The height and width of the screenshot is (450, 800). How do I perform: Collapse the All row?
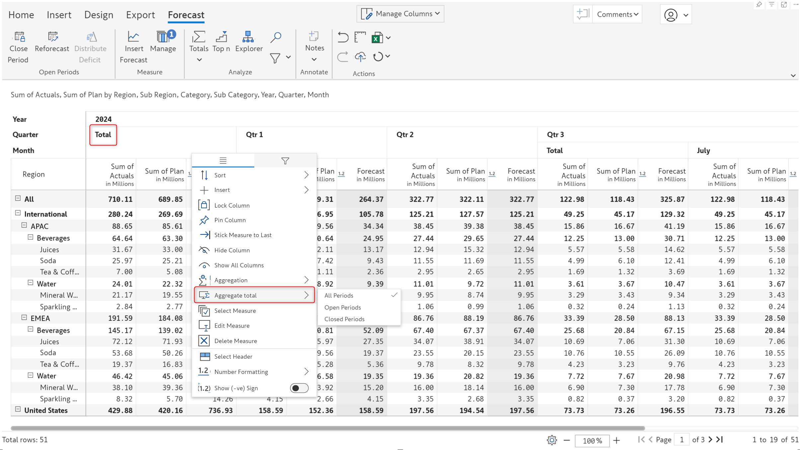pos(18,198)
